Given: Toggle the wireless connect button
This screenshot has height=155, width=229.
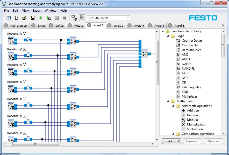Looking at the screenshot, I should (82, 18).
